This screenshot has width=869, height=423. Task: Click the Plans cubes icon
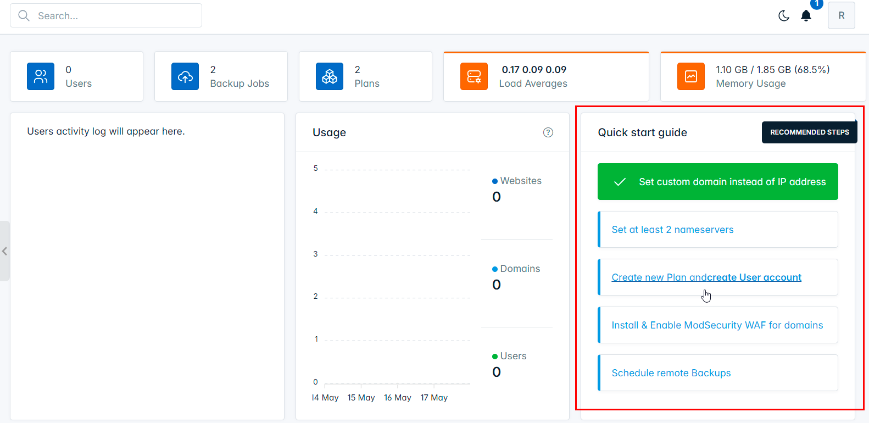(330, 76)
